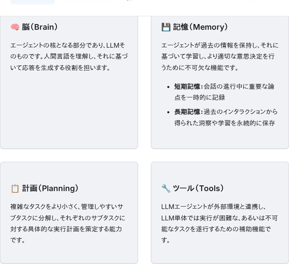Click the bullet dot before 短期記憶
This screenshot has height=264, width=289.
coord(168,87)
